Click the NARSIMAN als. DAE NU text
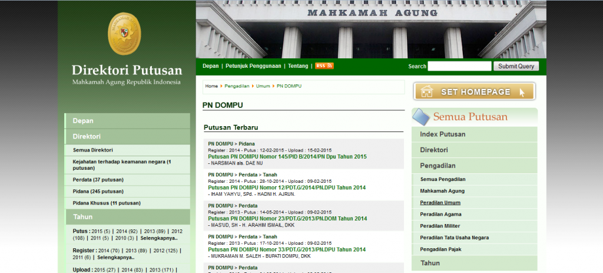603x273 pixels. [x=236, y=163]
